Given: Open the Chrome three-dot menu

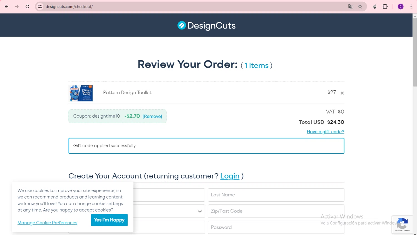Looking at the screenshot, I should click(x=411, y=7).
